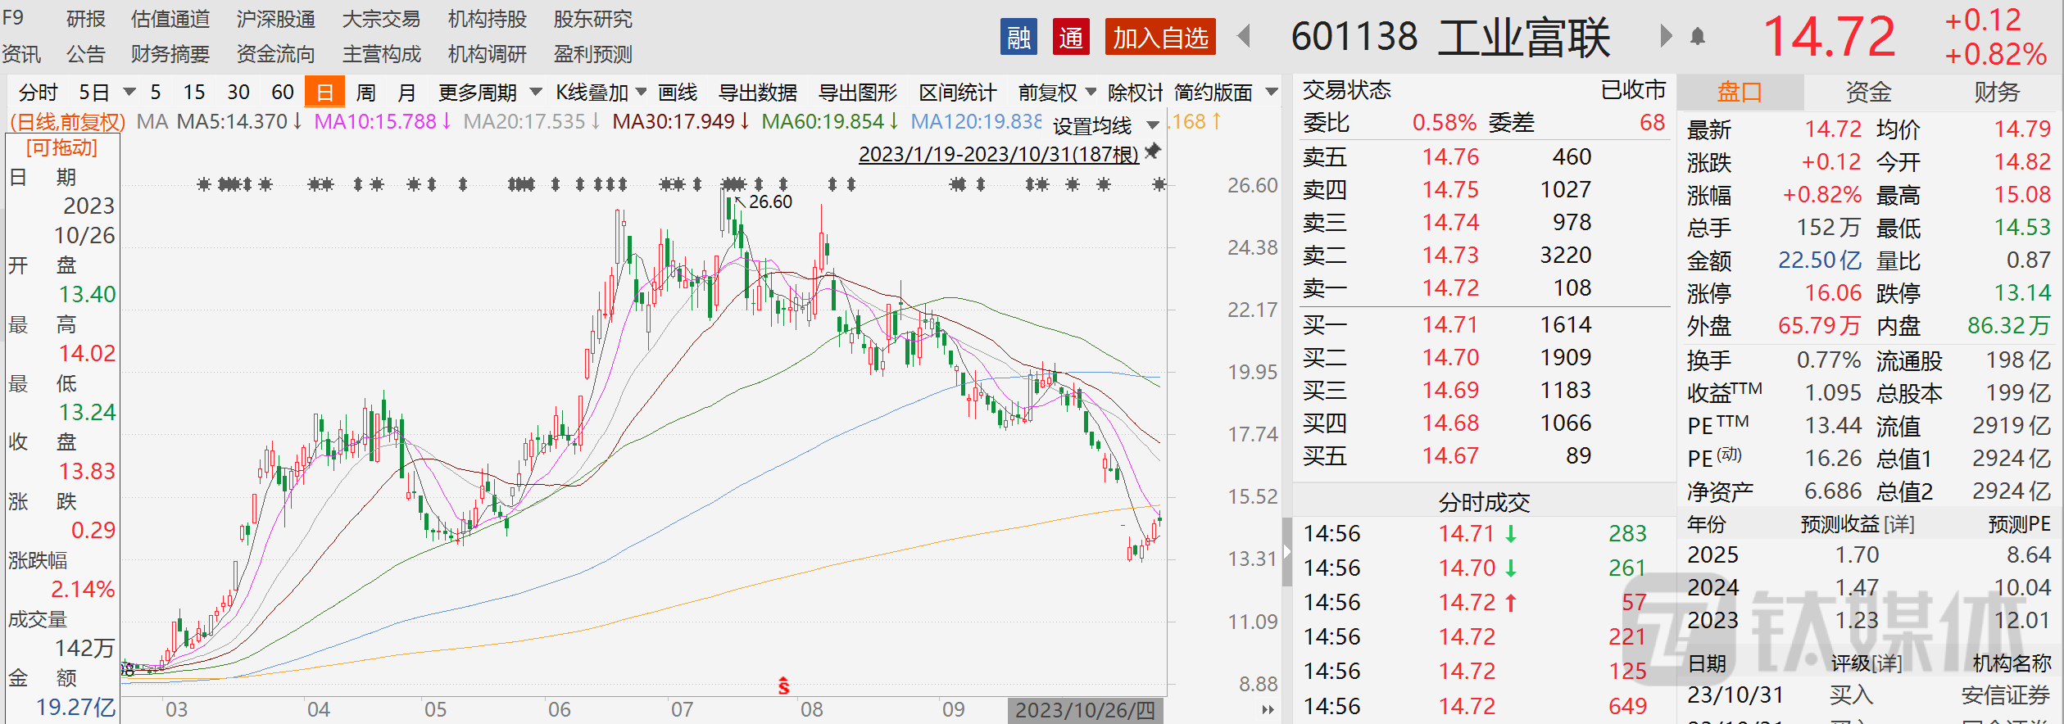Open the 财务 tab in right panel
Image resolution: width=2064 pixels, height=724 pixels.
(x=1996, y=93)
